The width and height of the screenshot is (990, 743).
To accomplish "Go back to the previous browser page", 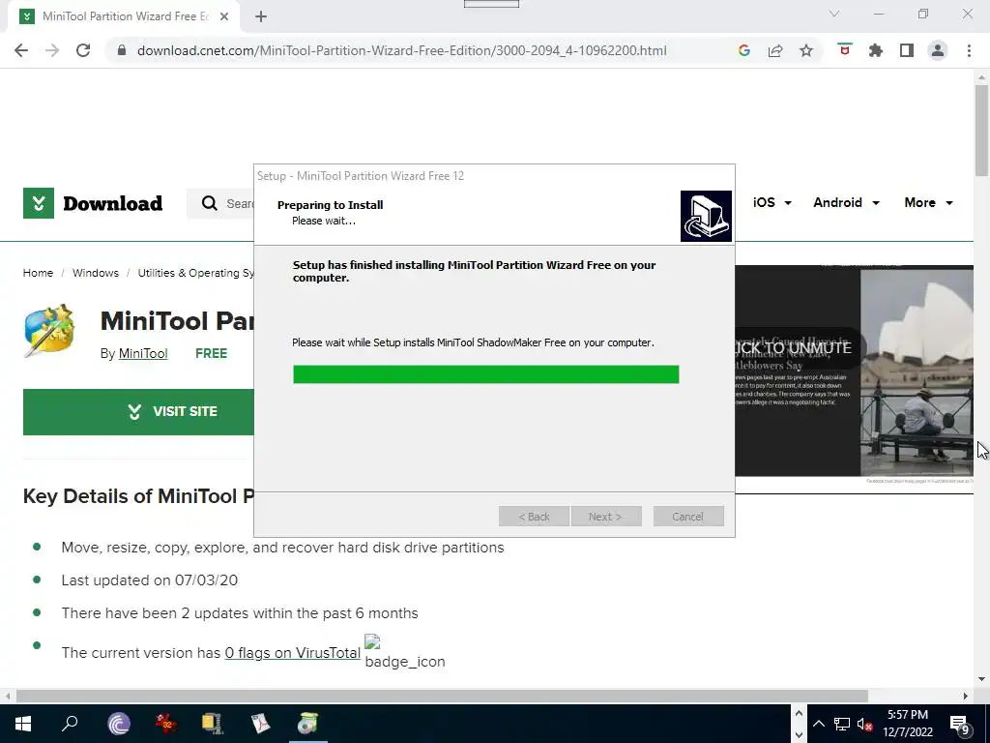I will click(21, 50).
